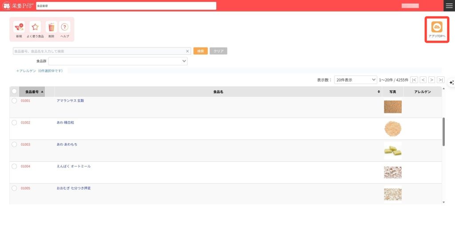The image size is (455, 227).
Task: Open the ヘルプ question mark icon
Action: [x=65, y=28]
